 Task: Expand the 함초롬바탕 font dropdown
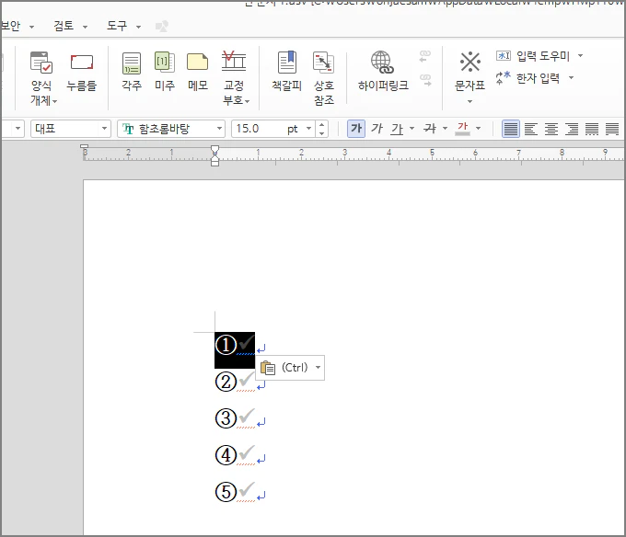[x=219, y=129]
